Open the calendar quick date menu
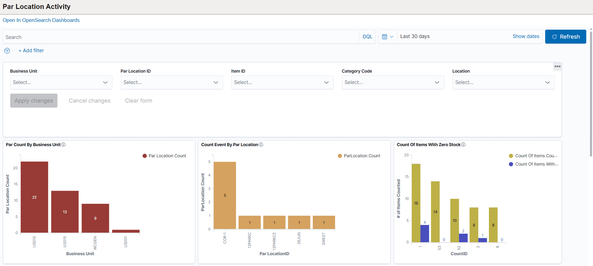The height and width of the screenshot is (266, 593). pyautogui.click(x=388, y=37)
